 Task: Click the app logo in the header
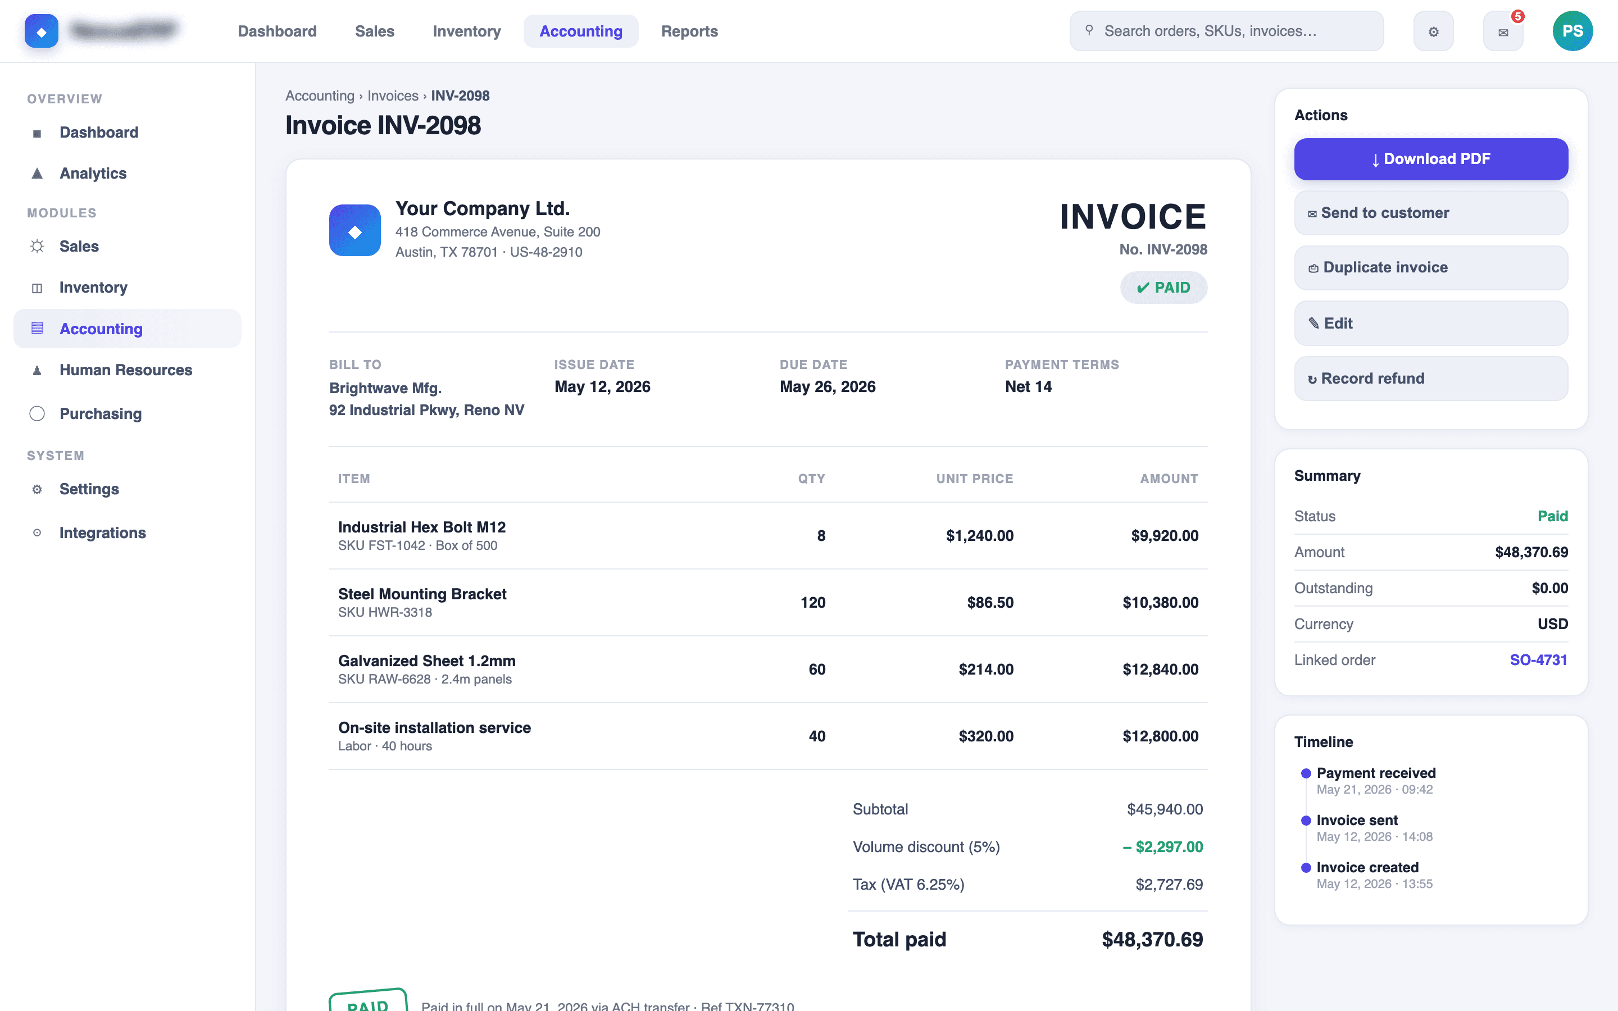(x=42, y=31)
